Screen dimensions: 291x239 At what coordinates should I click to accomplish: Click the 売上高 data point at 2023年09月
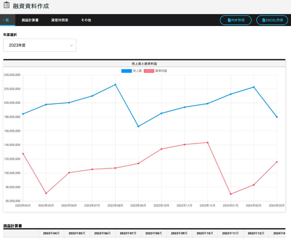tap(138, 126)
